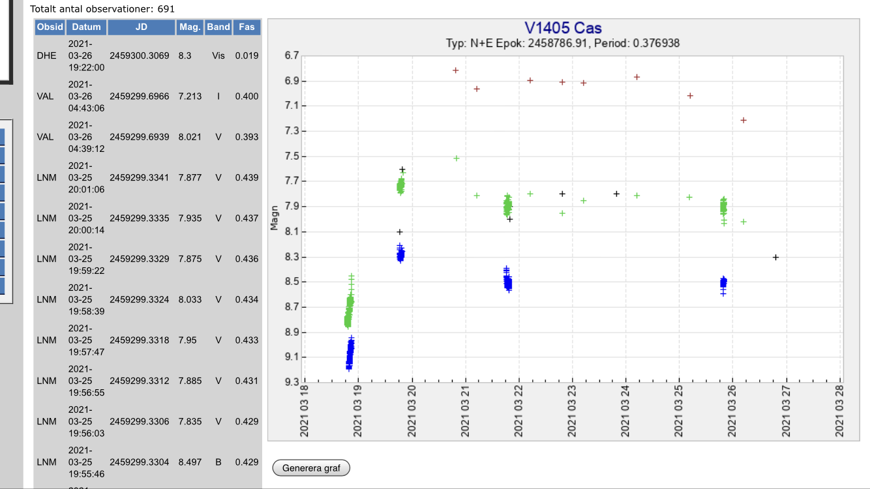The height and width of the screenshot is (489, 870).
Task: Click the Fas column header
Action: 247,27
